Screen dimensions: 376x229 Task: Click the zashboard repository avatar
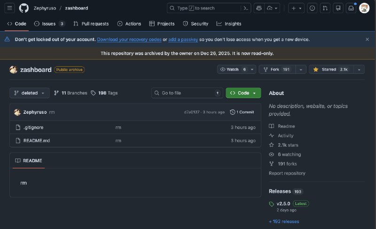click(x=14, y=70)
